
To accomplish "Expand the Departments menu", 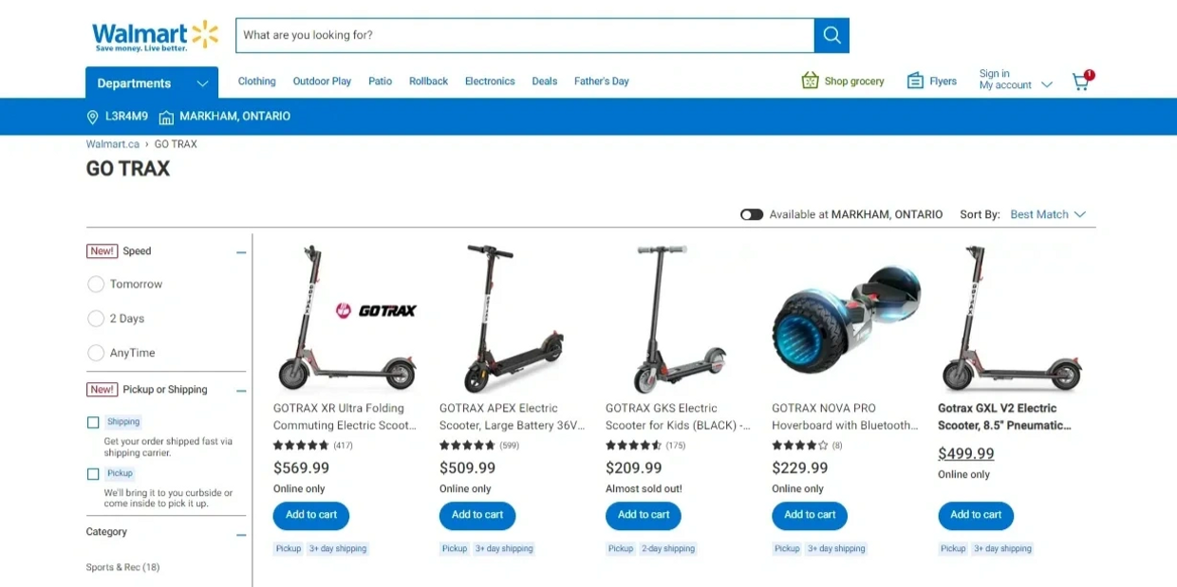I will point(152,83).
